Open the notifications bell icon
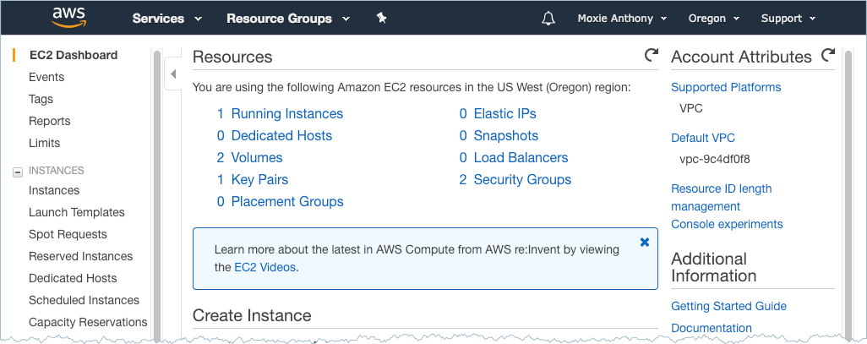The height and width of the screenshot is (344, 867). coord(548,19)
